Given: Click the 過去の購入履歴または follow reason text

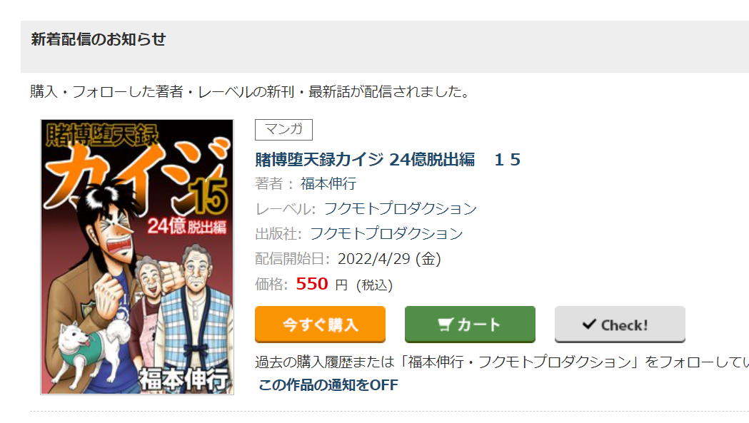Looking at the screenshot, I should tap(501, 362).
